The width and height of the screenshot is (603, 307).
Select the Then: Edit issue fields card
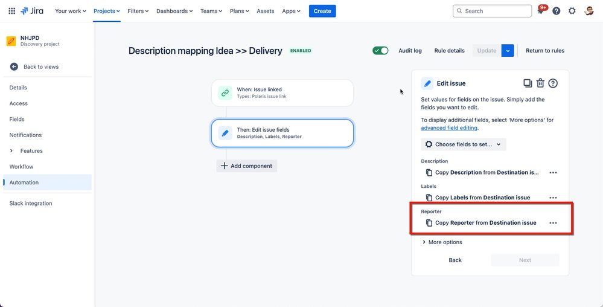(x=282, y=133)
